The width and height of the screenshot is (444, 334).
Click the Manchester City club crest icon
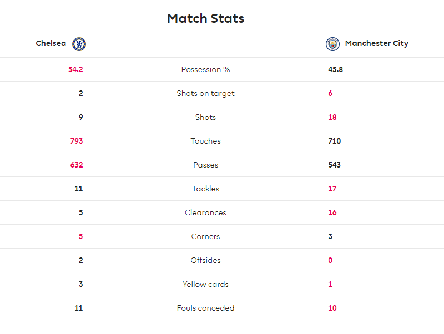(332, 44)
